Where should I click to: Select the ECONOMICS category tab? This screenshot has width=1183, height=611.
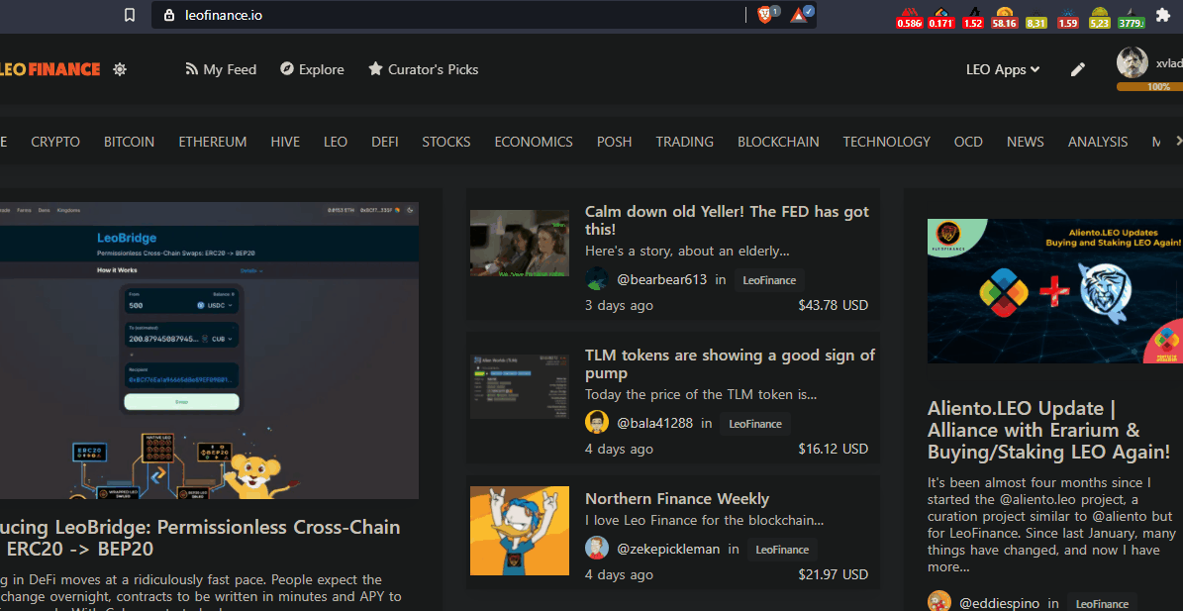point(534,142)
